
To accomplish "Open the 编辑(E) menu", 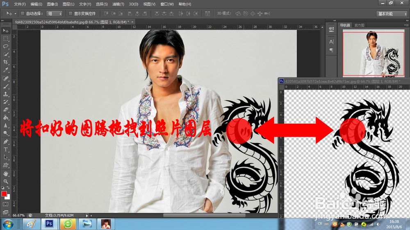I will coord(36,4).
